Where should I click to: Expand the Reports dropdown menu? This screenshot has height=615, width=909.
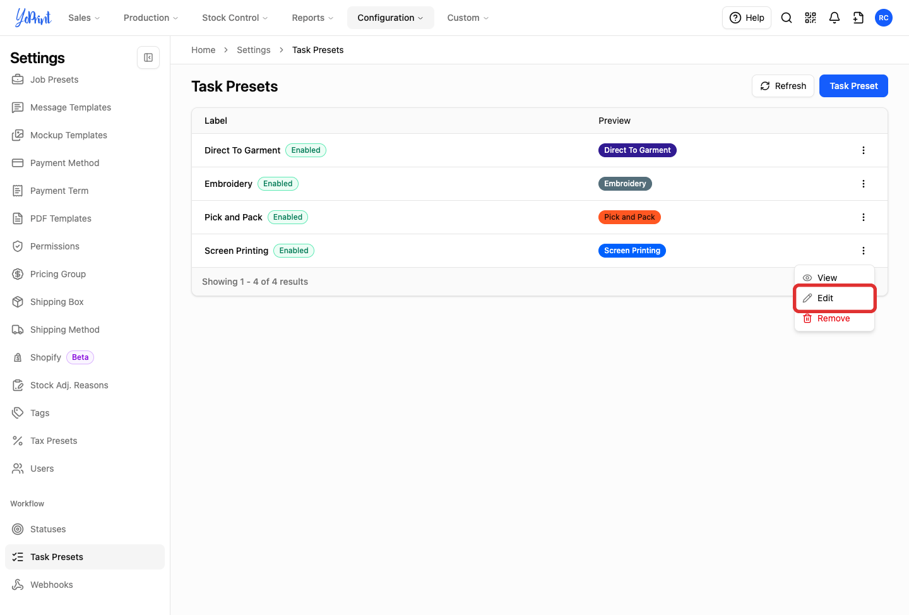point(312,18)
